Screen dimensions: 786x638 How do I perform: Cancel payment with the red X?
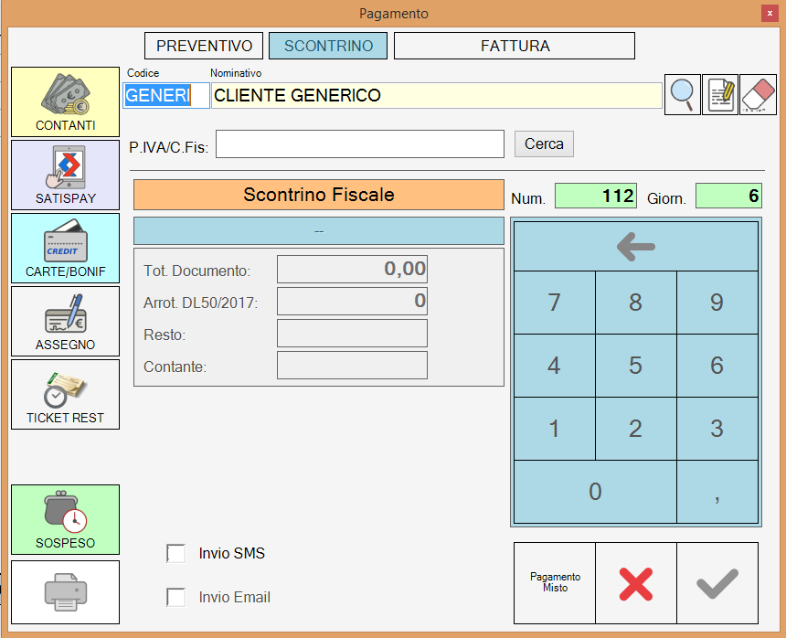pyautogui.click(x=636, y=583)
